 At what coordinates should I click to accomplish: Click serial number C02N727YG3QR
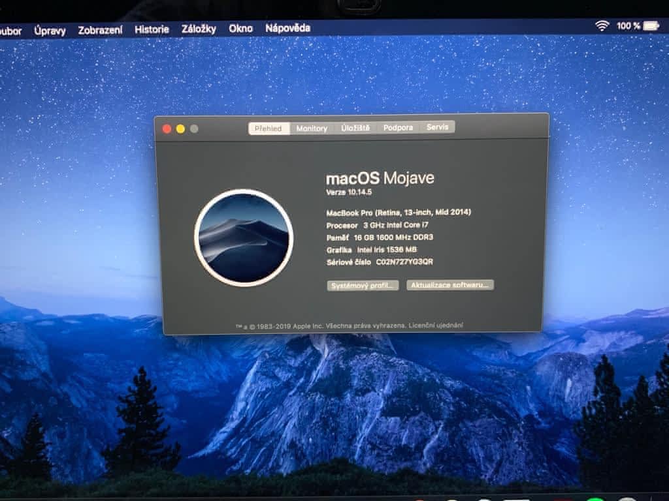[404, 262]
